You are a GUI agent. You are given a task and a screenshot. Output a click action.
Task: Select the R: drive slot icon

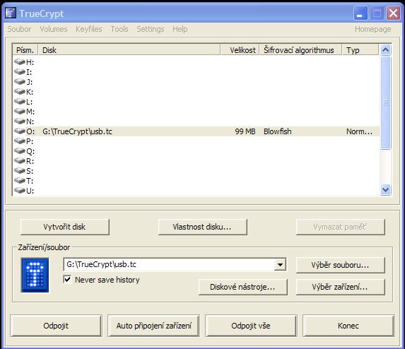click(20, 161)
